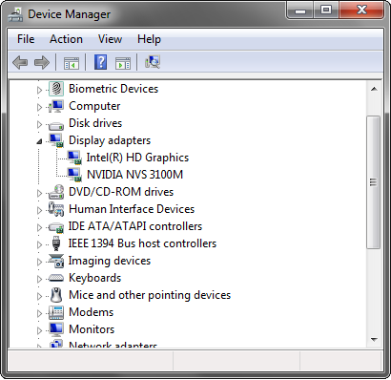Image resolution: width=391 pixels, height=380 pixels.
Task: Select NVIDIA NVS 3100M entry
Action: tap(134, 175)
